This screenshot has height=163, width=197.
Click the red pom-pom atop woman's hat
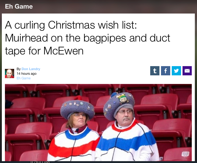pos(78,98)
